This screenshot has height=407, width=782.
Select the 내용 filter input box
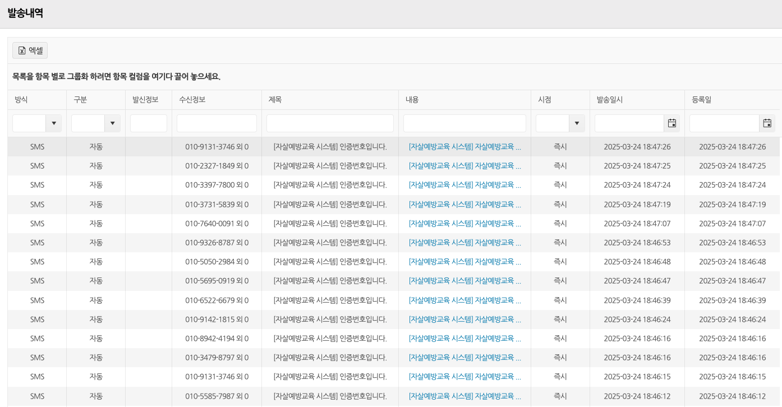pyautogui.click(x=464, y=123)
